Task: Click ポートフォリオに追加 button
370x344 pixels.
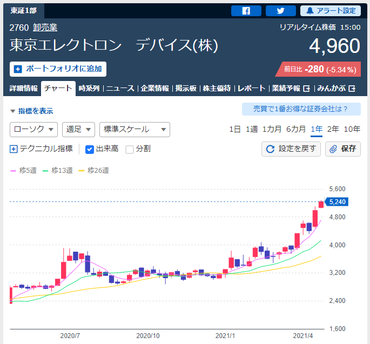Action: [58, 69]
